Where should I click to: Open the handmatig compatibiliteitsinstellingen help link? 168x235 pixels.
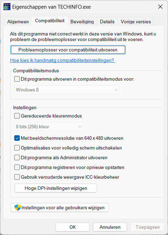click(x=62, y=60)
